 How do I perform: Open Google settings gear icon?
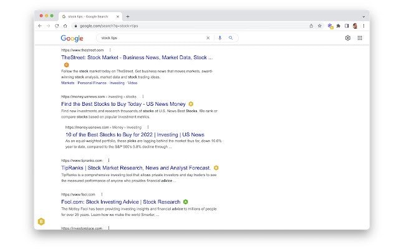348,38
